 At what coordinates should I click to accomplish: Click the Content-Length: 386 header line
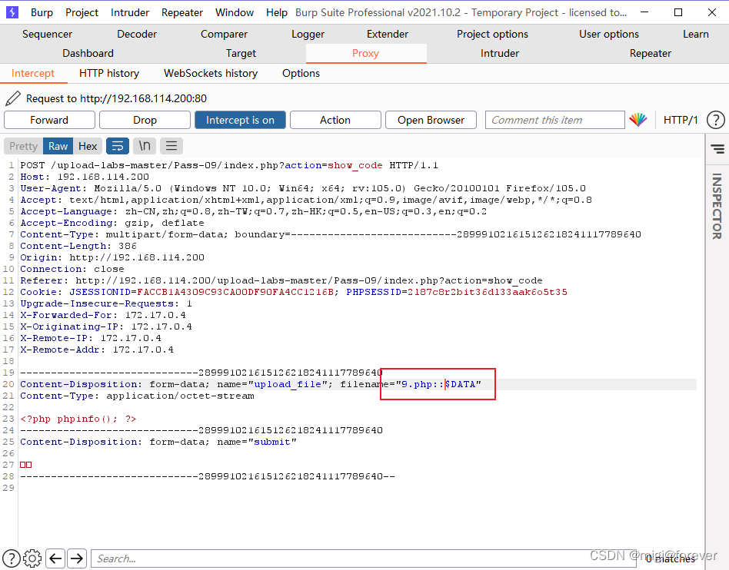coord(78,247)
